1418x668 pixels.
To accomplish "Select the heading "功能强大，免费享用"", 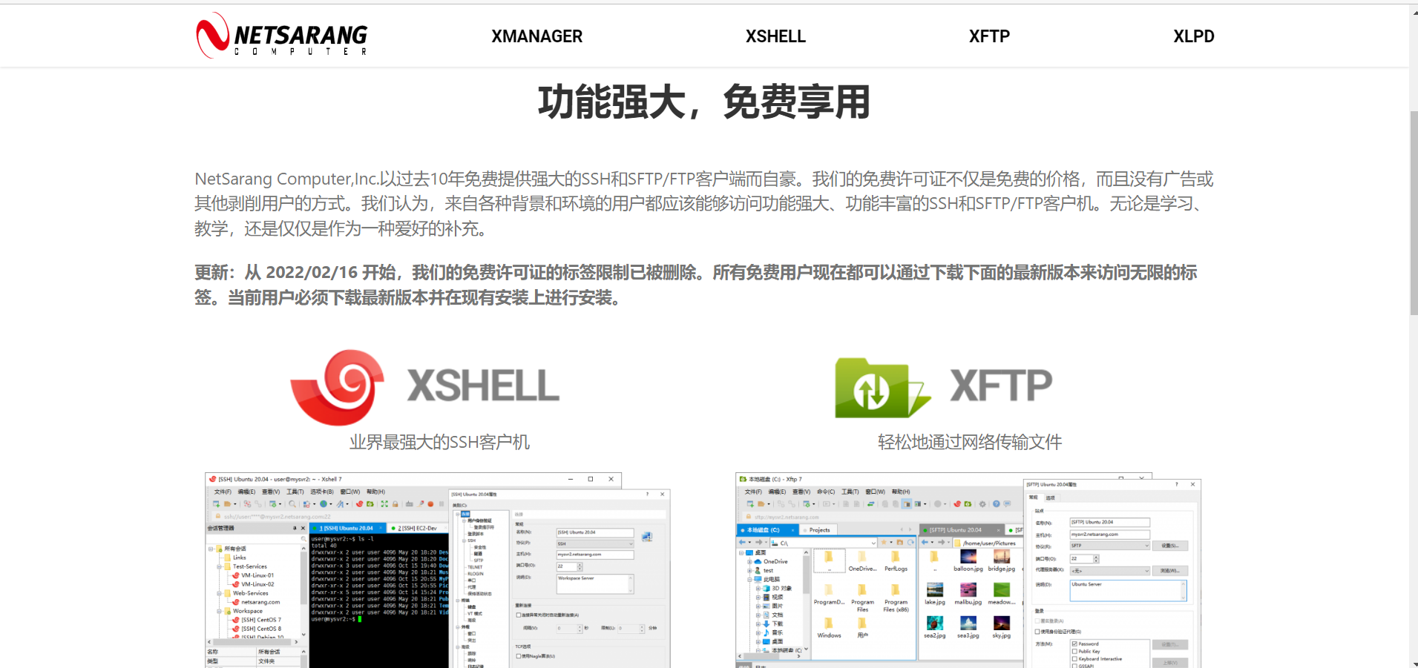I will pyautogui.click(x=703, y=102).
